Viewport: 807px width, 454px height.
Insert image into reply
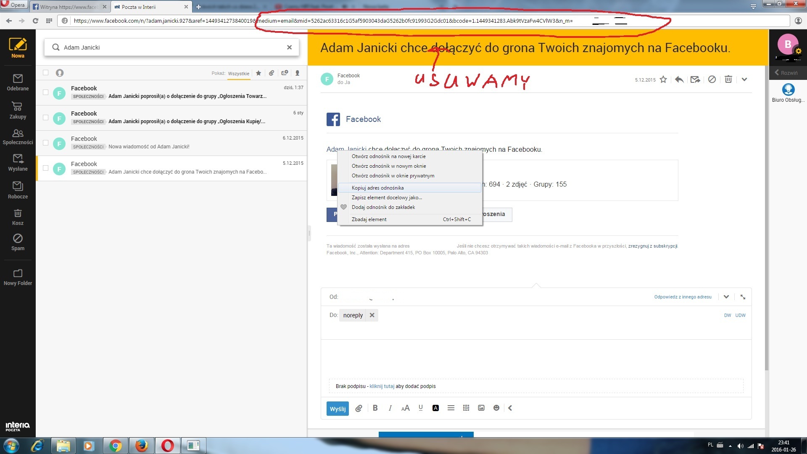481,408
